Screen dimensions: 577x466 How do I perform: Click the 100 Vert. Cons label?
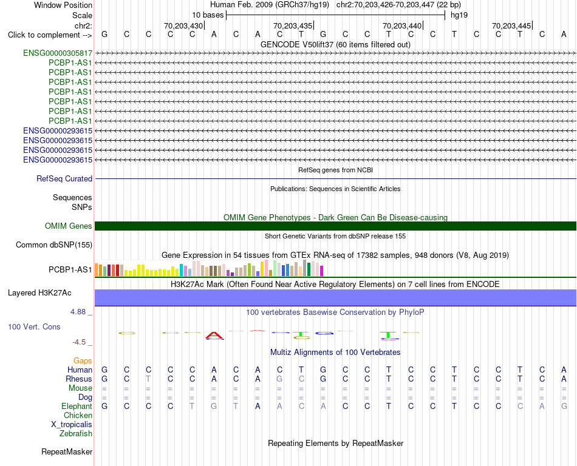coord(34,326)
